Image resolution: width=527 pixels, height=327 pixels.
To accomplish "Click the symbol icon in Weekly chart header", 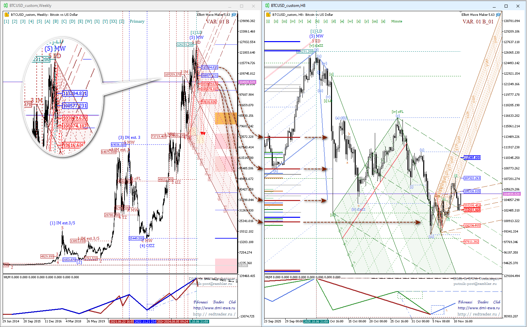I will [x=7, y=14].
